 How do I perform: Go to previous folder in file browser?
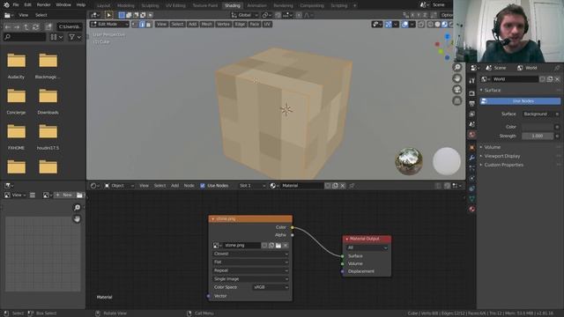8,27
